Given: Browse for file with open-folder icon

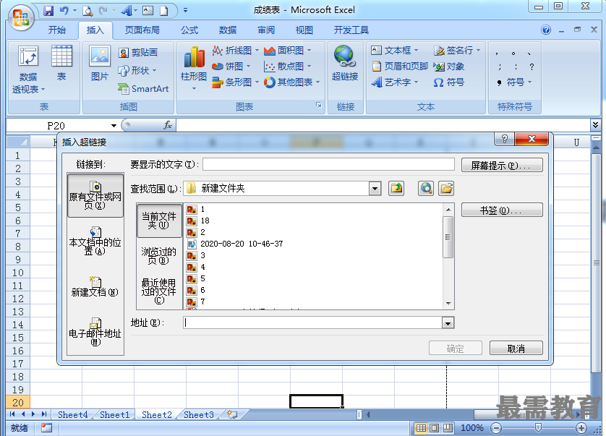Looking at the screenshot, I should pos(446,189).
